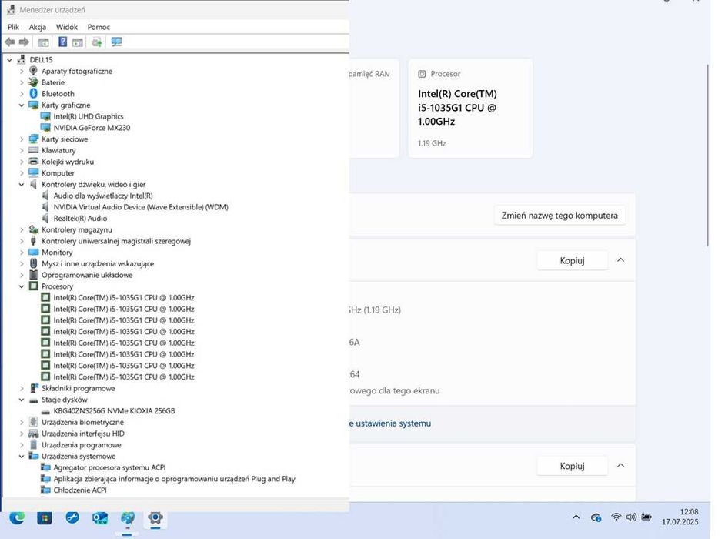Image resolution: width=725 pixels, height=539 pixels.
Task: Select the Intel(R) UHD Graphics adapter icon
Action: click(45, 116)
